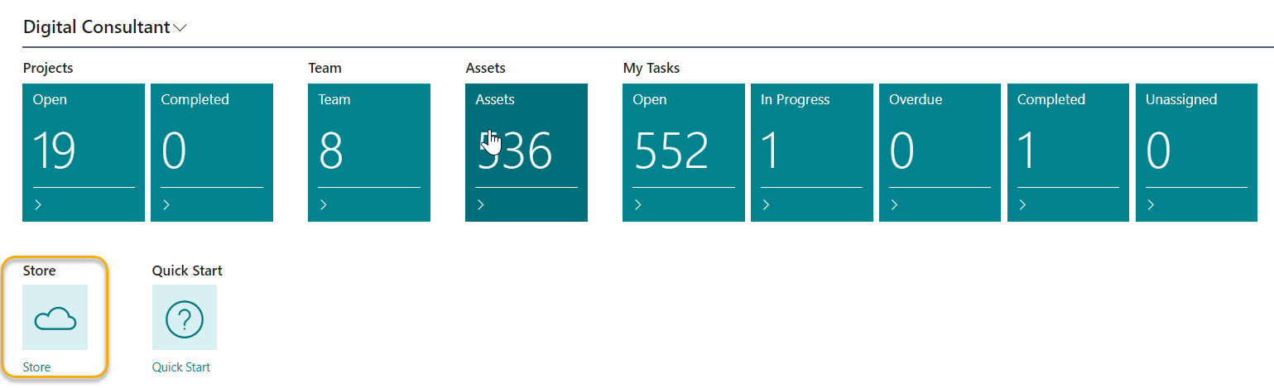This screenshot has height=388, width=1274.
Task: Click the Quick Start text link below icon
Action: (x=181, y=367)
